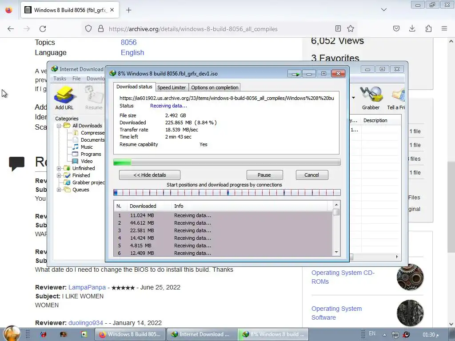This screenshot has height=341, width=455.
Task: Open the 8056 topic link
Action: pos(128,42)
